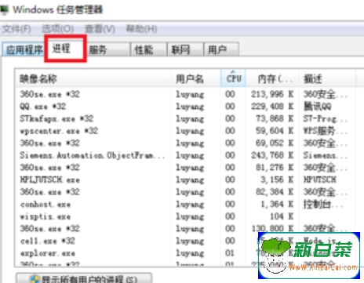Switch to the 服务 tab
Image resolution: width=364 pixels, height=283 pixels.
tap(108, 49)
